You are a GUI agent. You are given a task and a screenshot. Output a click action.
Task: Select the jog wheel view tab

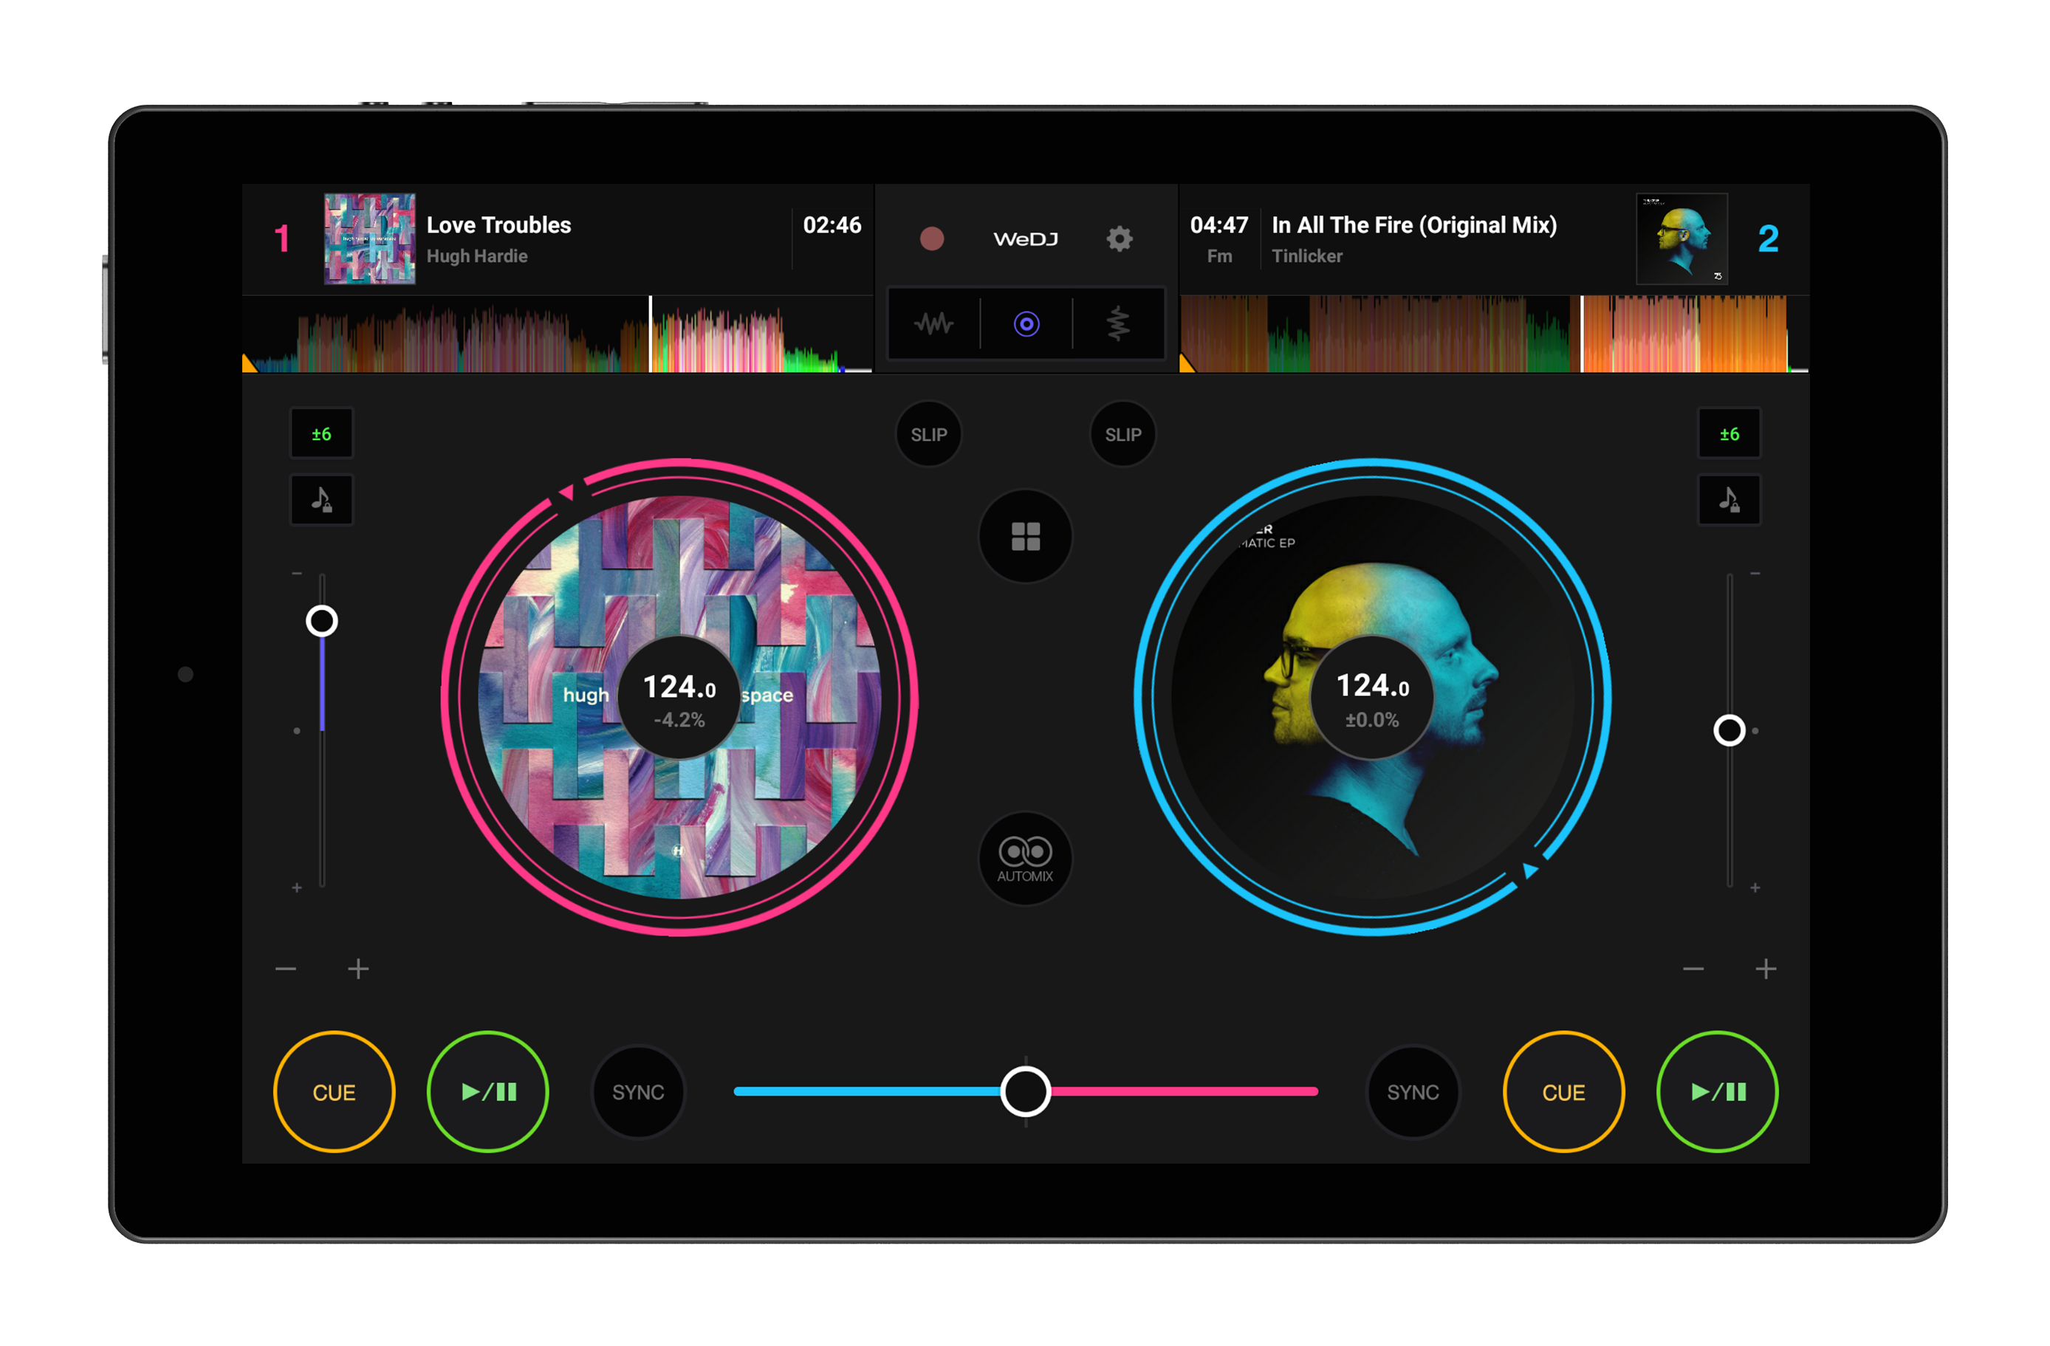1026,324
